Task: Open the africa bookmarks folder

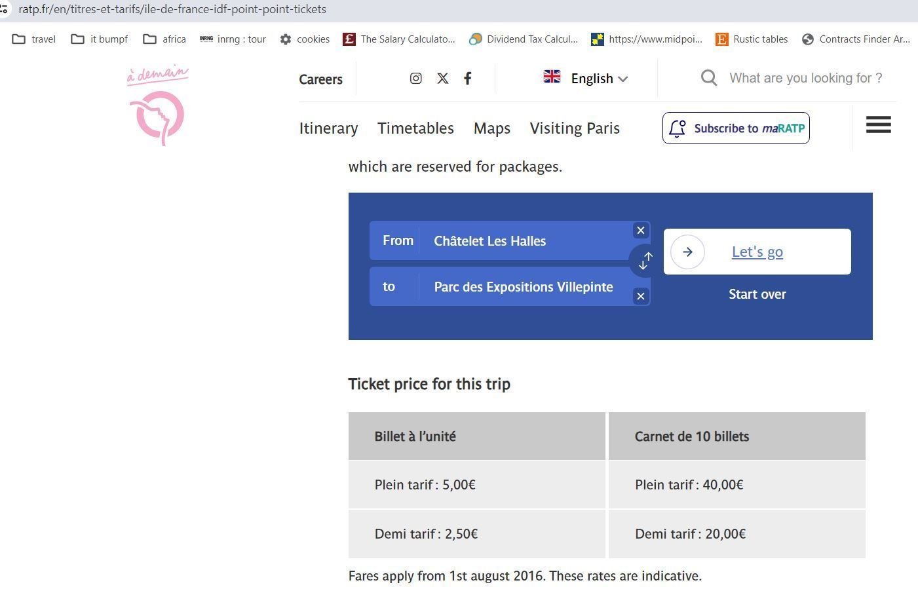Action: point(164,39)
